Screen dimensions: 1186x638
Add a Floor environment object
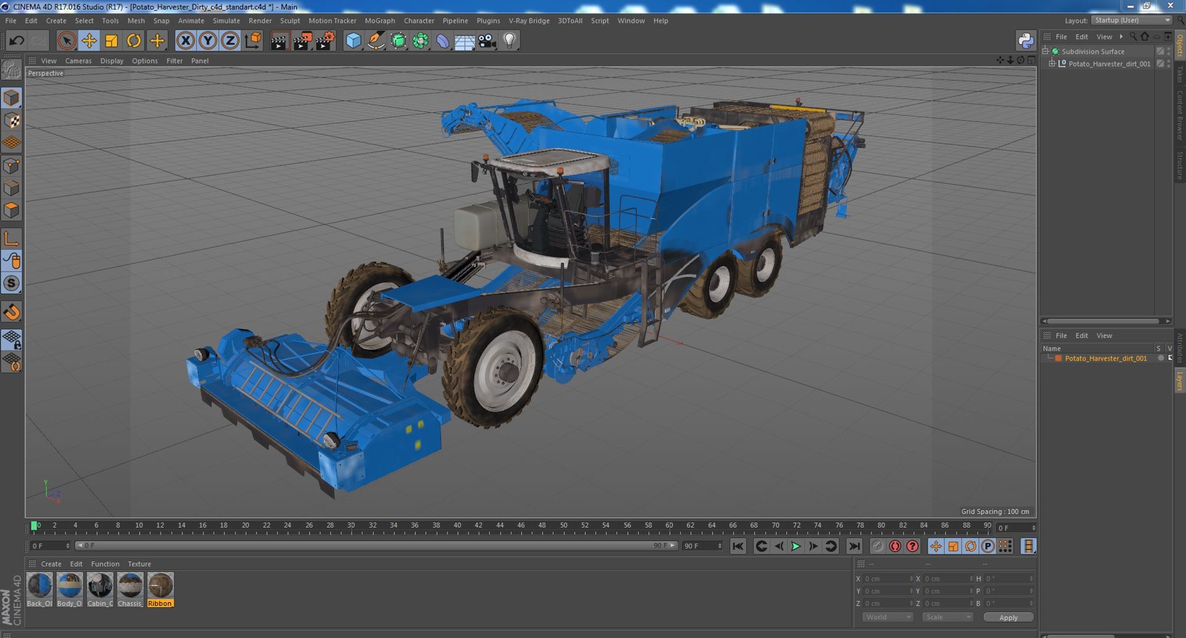pos(465,41)
